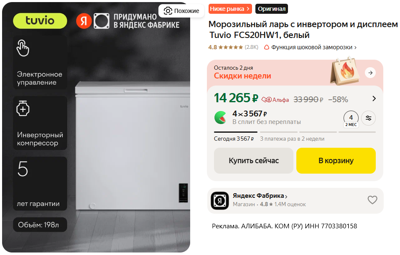Click the red shock-freezing feature icon
The height and width of the screenshot is (255, 400).
(267, 47)
